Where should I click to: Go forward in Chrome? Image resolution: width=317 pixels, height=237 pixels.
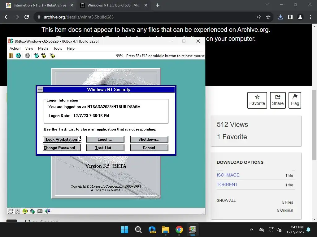tap(17, 17)
